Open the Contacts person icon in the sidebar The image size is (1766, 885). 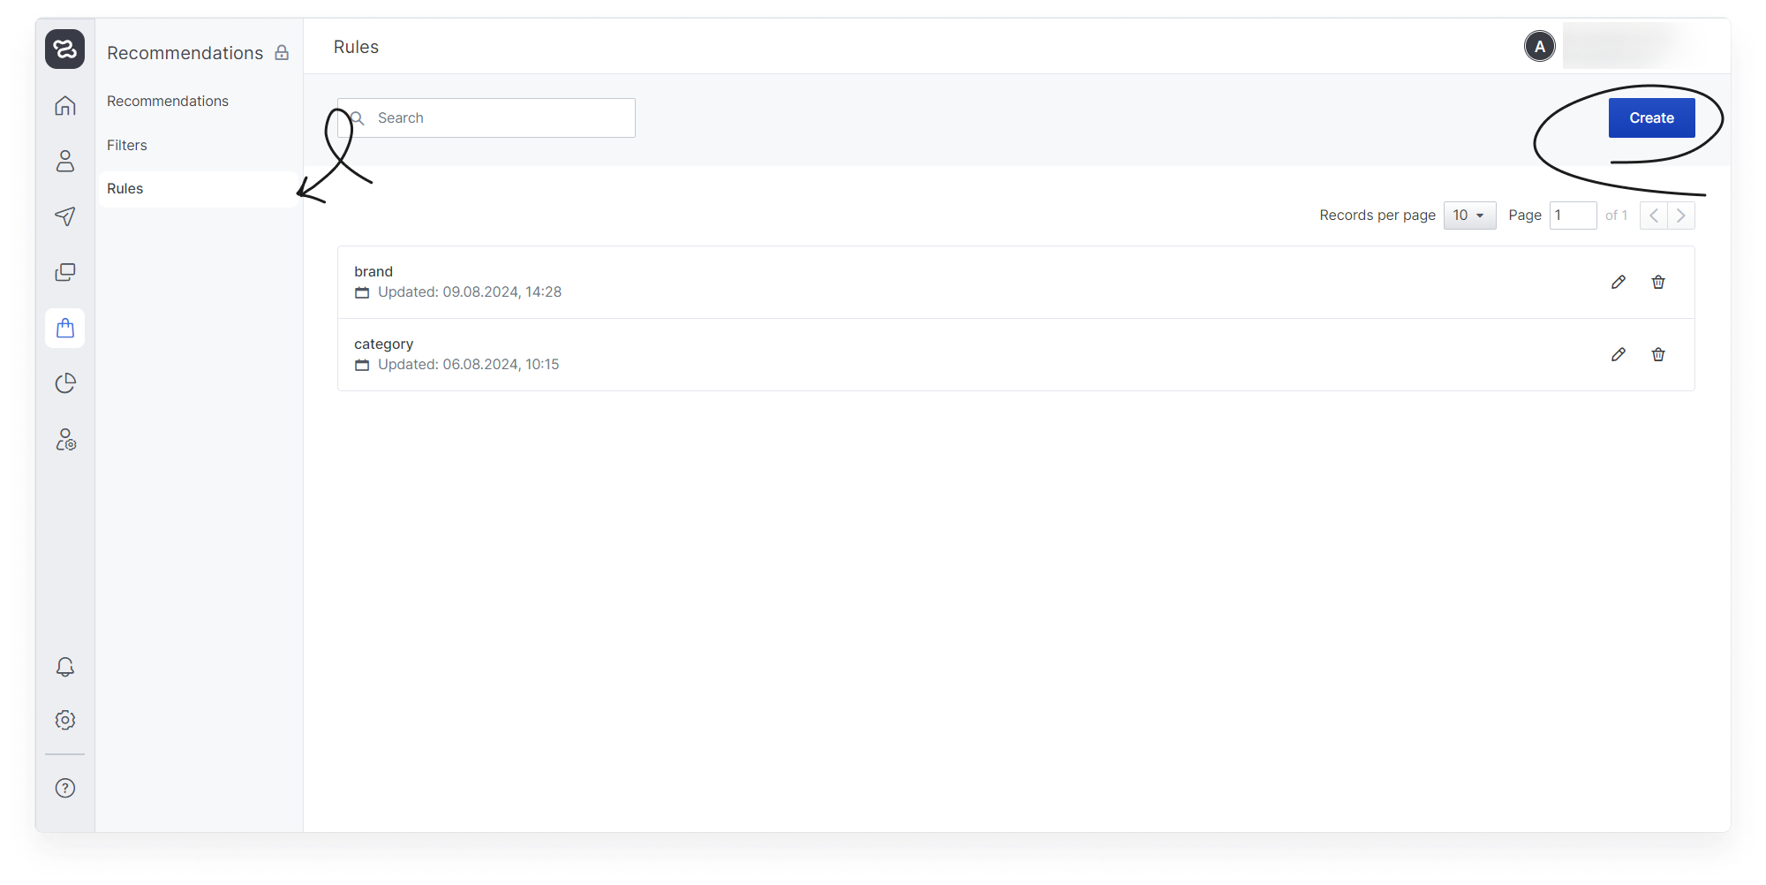point(65,161)
